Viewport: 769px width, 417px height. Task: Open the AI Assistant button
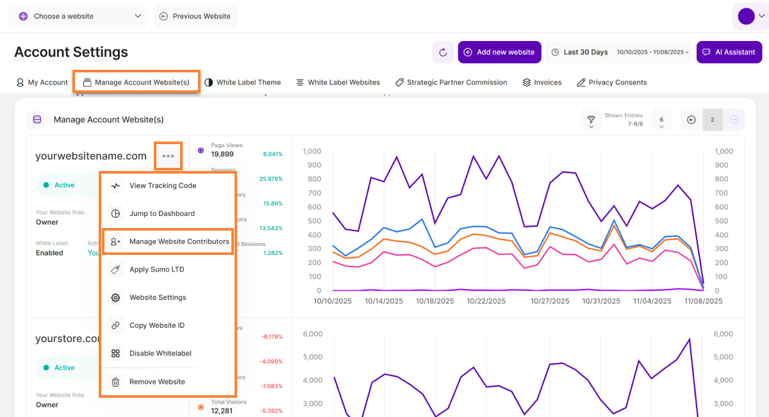click(729, 53)
